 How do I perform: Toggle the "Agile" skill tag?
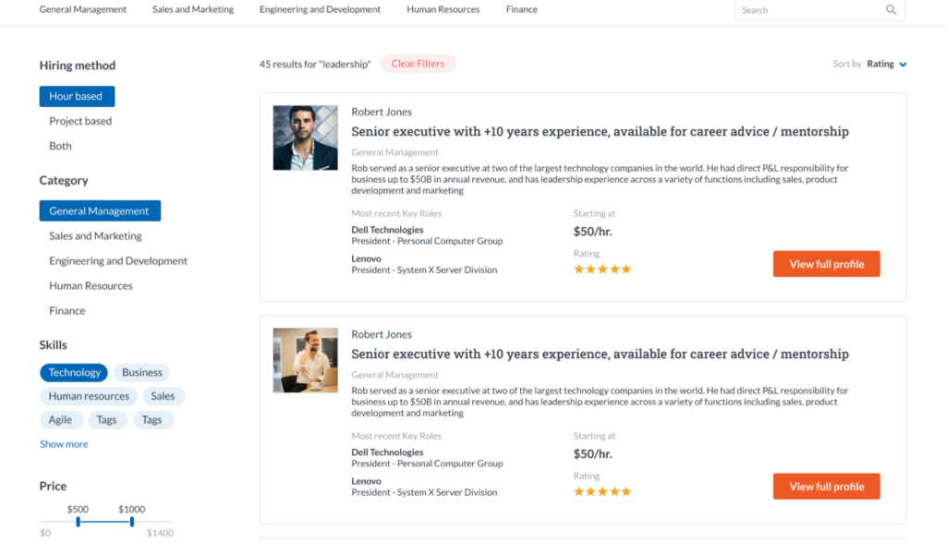61,419
